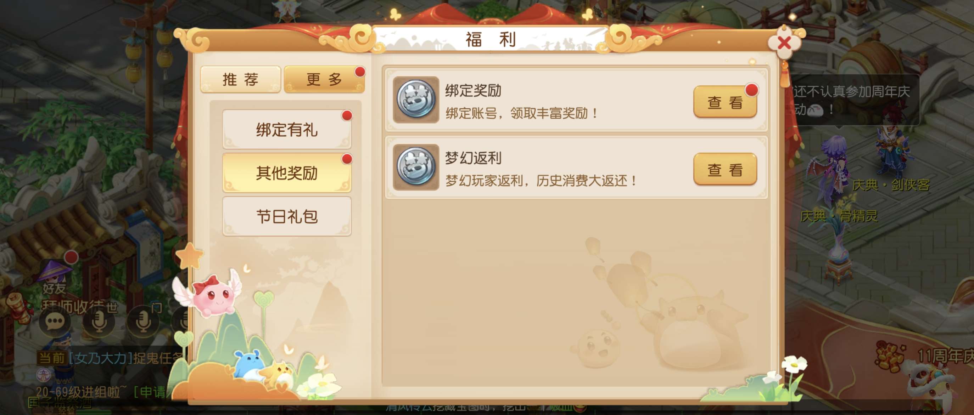Tap the 绑定奖励 coin icon
The image size is (974, 415).
416,100
